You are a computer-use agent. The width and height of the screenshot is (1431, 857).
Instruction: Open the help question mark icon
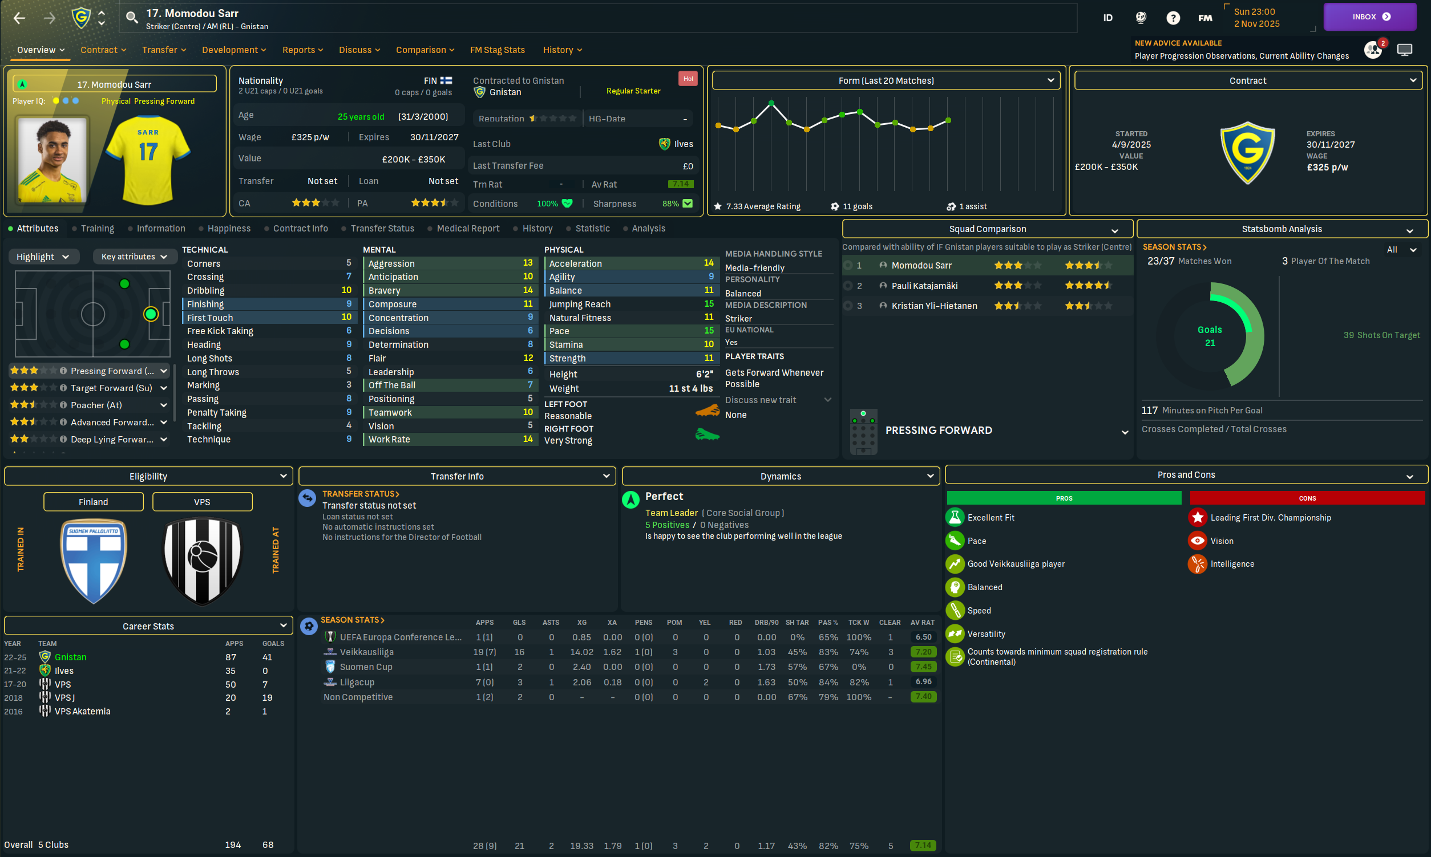1172,18
